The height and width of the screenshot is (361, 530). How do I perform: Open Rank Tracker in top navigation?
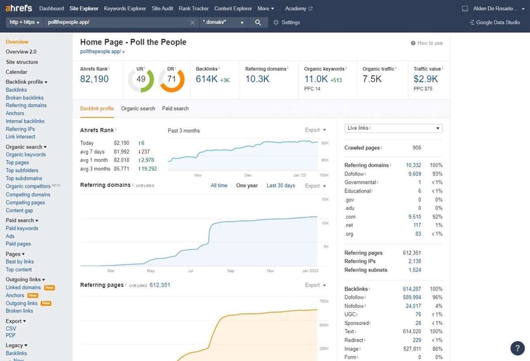[x=193, y=8]
